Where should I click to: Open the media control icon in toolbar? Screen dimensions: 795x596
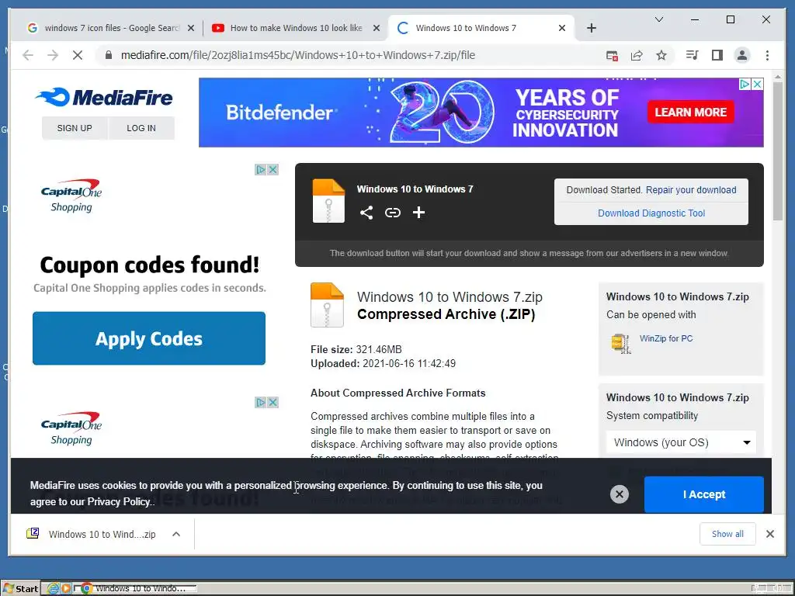(692, 55)
